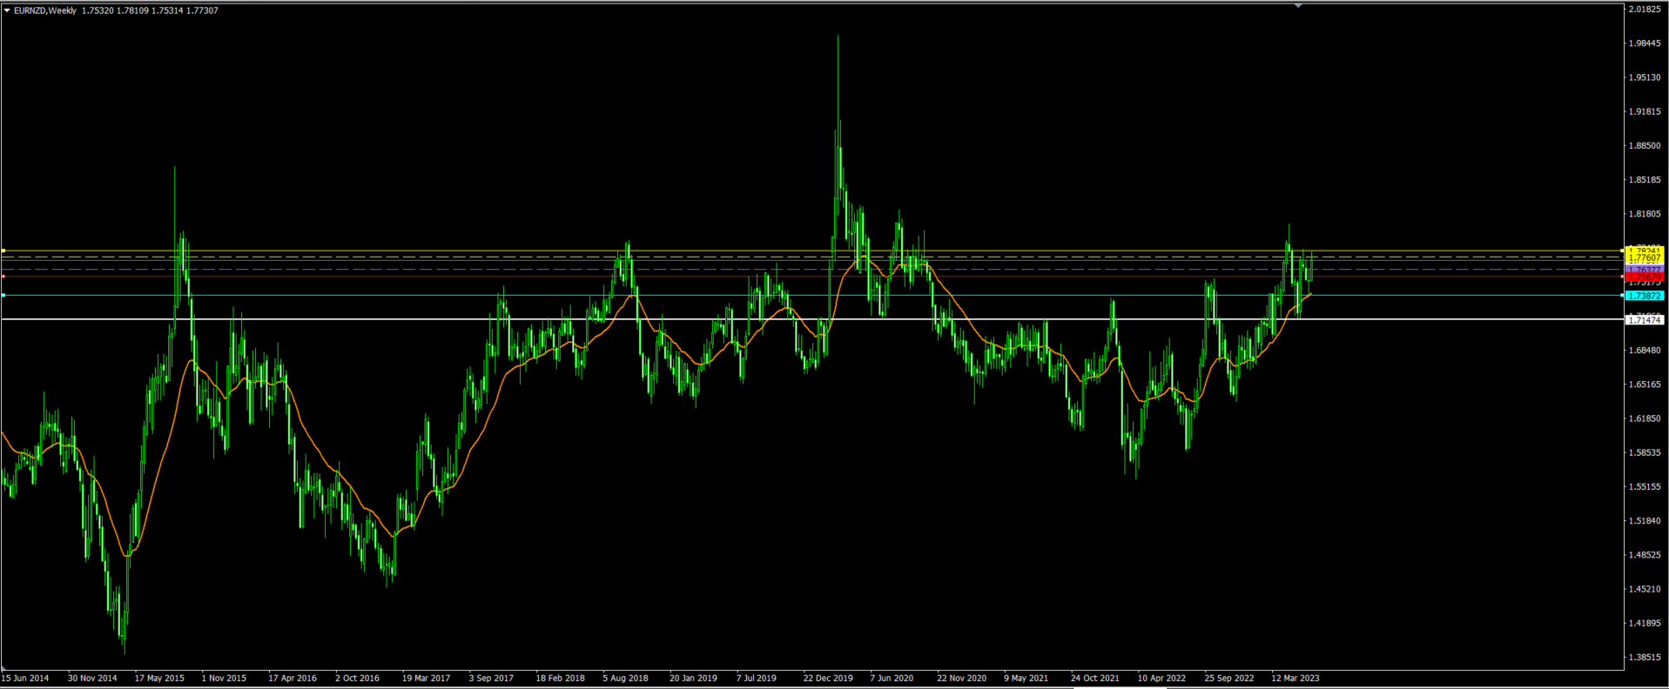Select the red square handle on left edge

3,277
